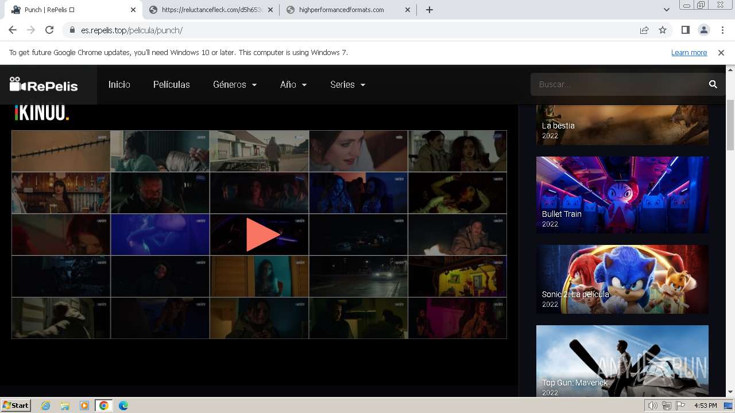
Task: Reload the current page
Action: click(49, 30)
